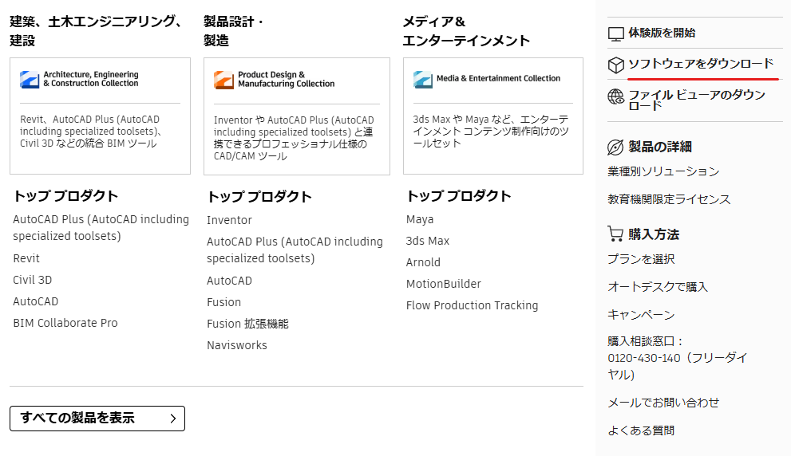
Task: Click the phone number 0120-430-140
Action: (643, 358)
